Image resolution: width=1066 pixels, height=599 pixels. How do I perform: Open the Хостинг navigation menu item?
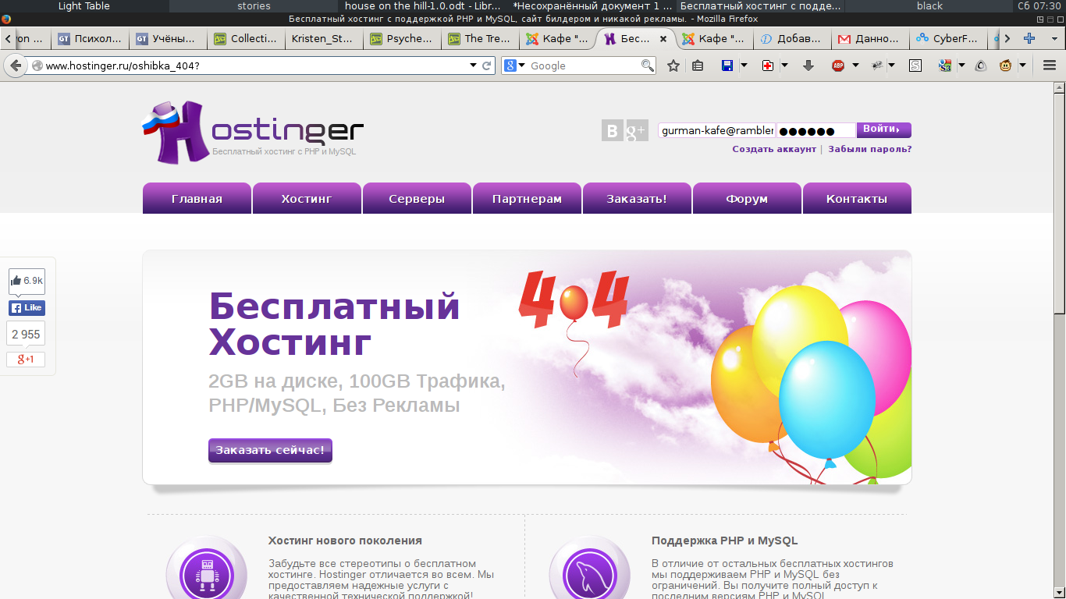307,199
